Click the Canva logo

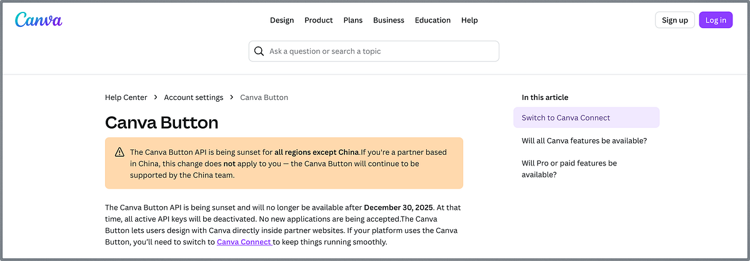(x=39, y=20)
